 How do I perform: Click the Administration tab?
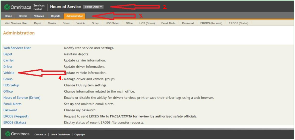coord(75,16)
